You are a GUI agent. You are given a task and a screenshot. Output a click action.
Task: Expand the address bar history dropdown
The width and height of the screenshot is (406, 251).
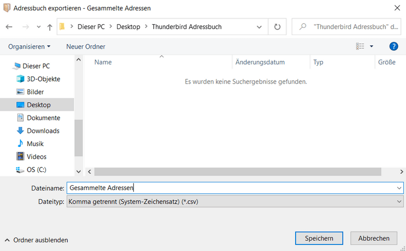(259, 27)
